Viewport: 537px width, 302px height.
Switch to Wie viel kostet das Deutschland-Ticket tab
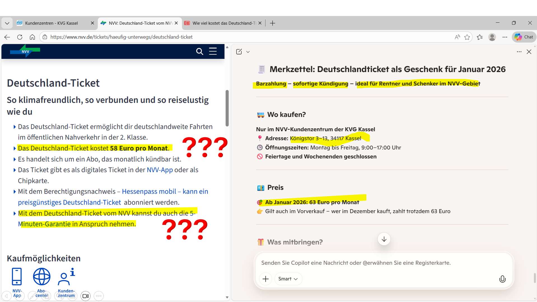tap(224, 23)
